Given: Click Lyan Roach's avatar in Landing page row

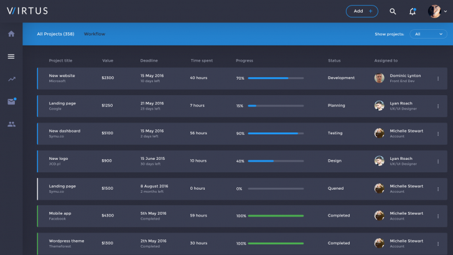Looking at the screenshot, I should pos(380,106).
